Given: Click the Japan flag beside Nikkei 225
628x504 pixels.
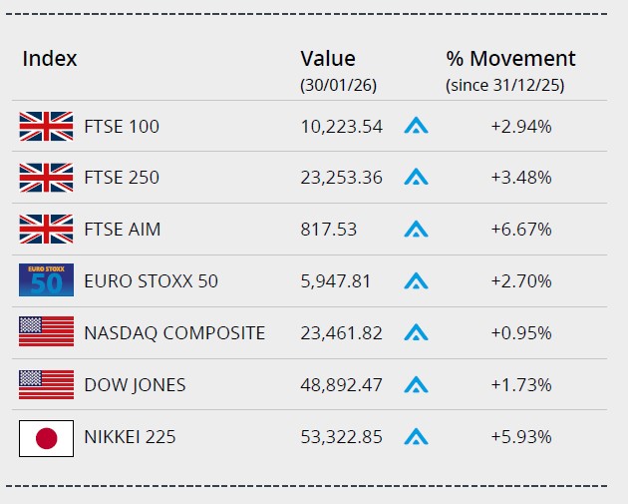Looking at the screenshot, I should coord(46,437).
